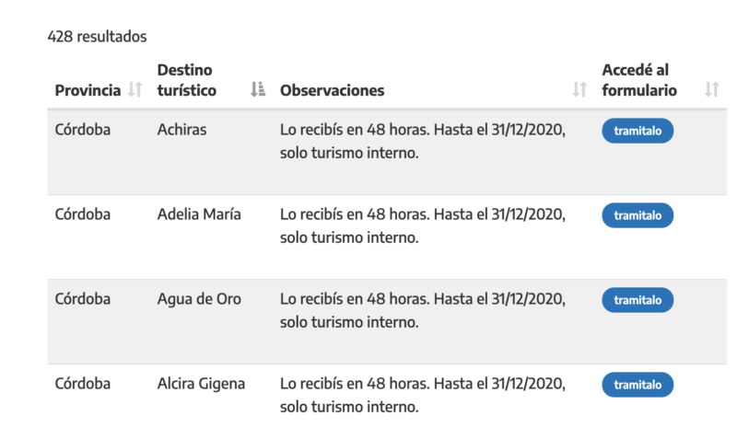This screenshot has width=737, height=427.
Task: Click sort icon beside Destino turístico
Action: [258, 89]
